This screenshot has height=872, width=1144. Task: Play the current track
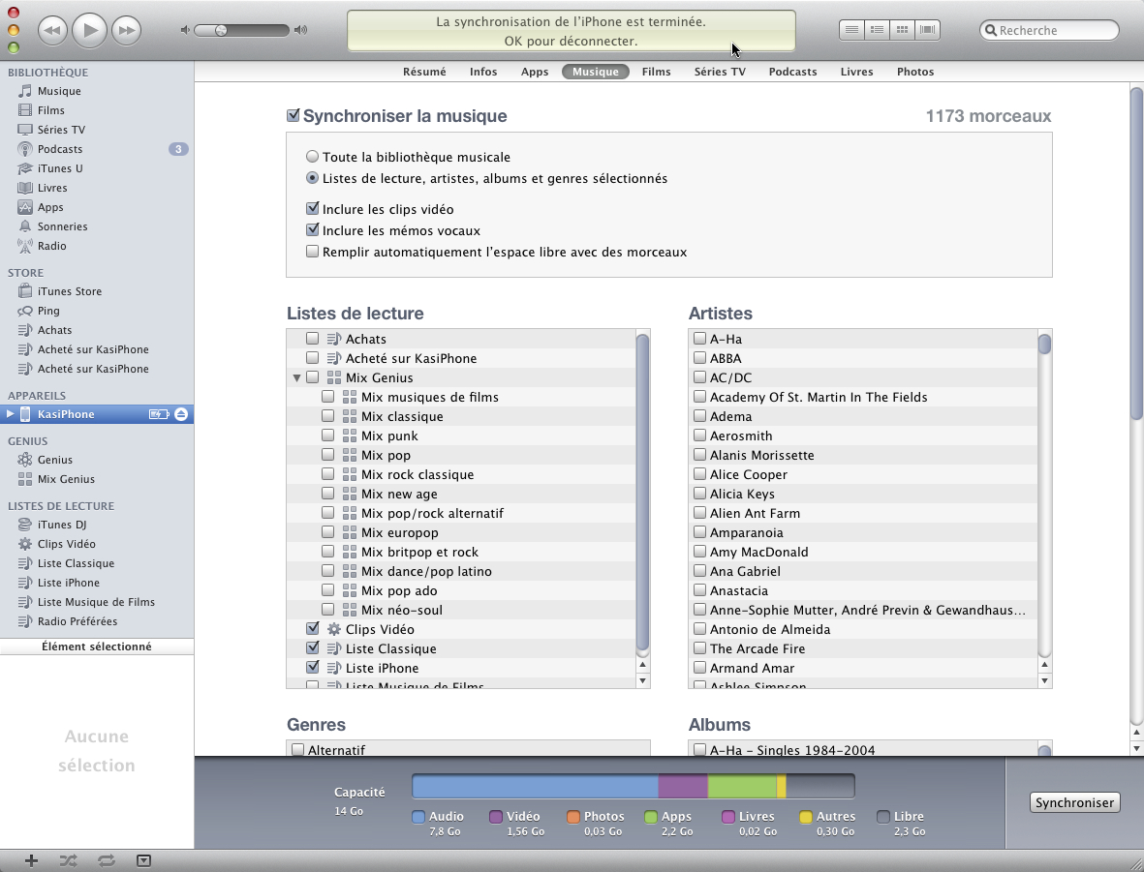90,30
